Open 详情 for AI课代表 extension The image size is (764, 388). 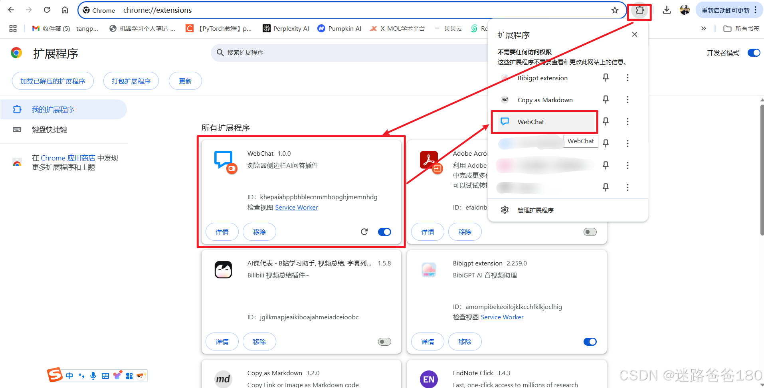[x=222, y=342]
